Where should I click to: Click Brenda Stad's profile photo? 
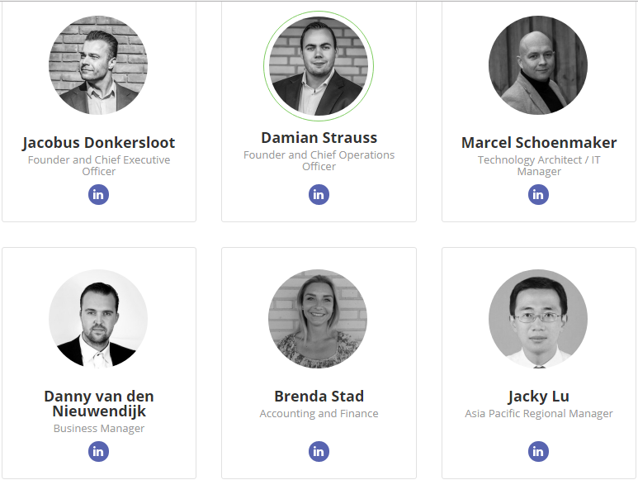318,319
